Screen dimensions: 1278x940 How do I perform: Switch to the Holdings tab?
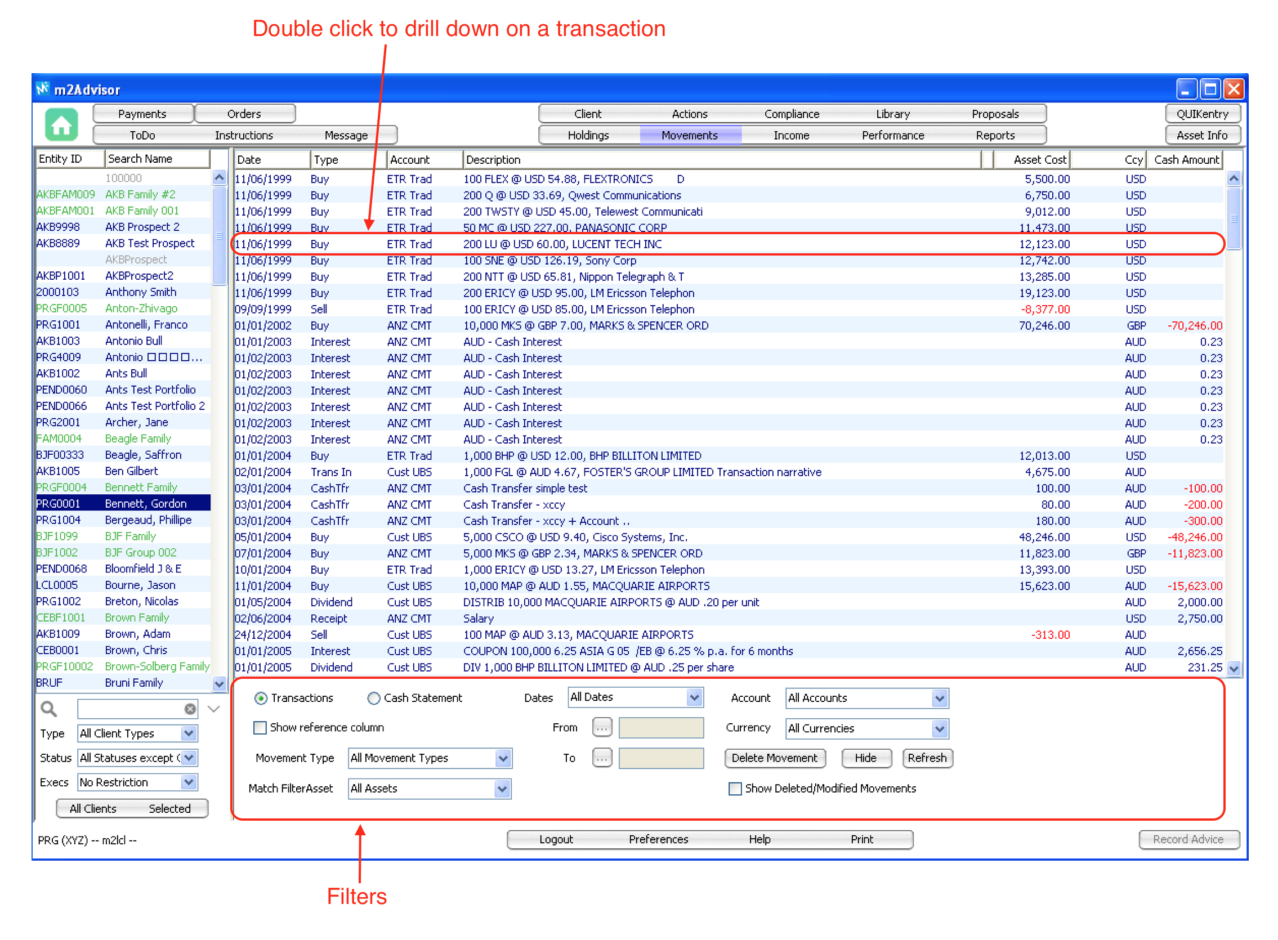tap(588, 136)
